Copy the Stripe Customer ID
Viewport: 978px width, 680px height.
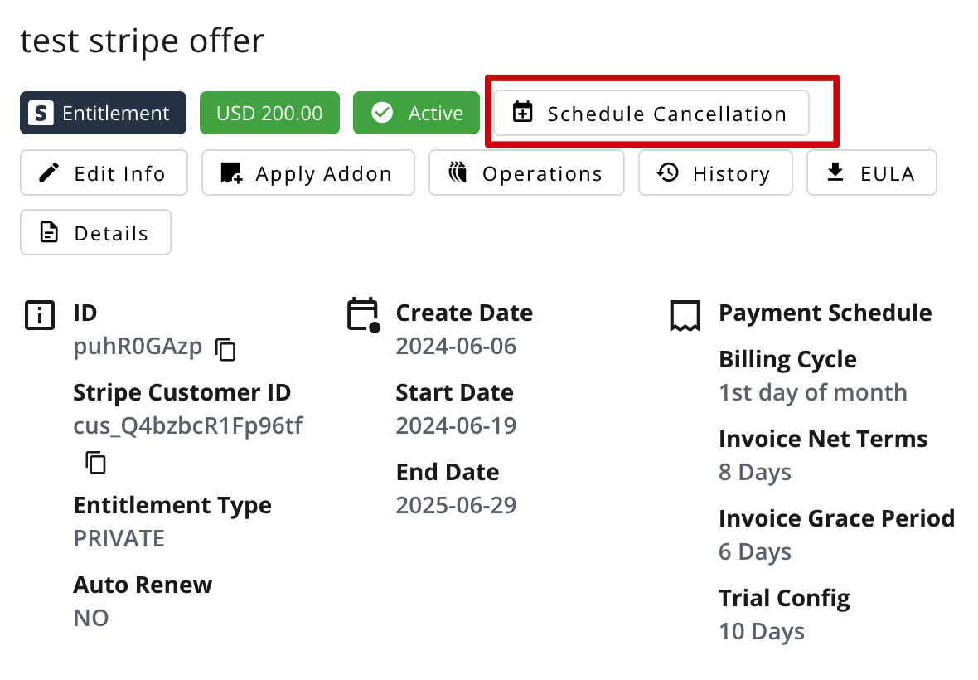96,462
